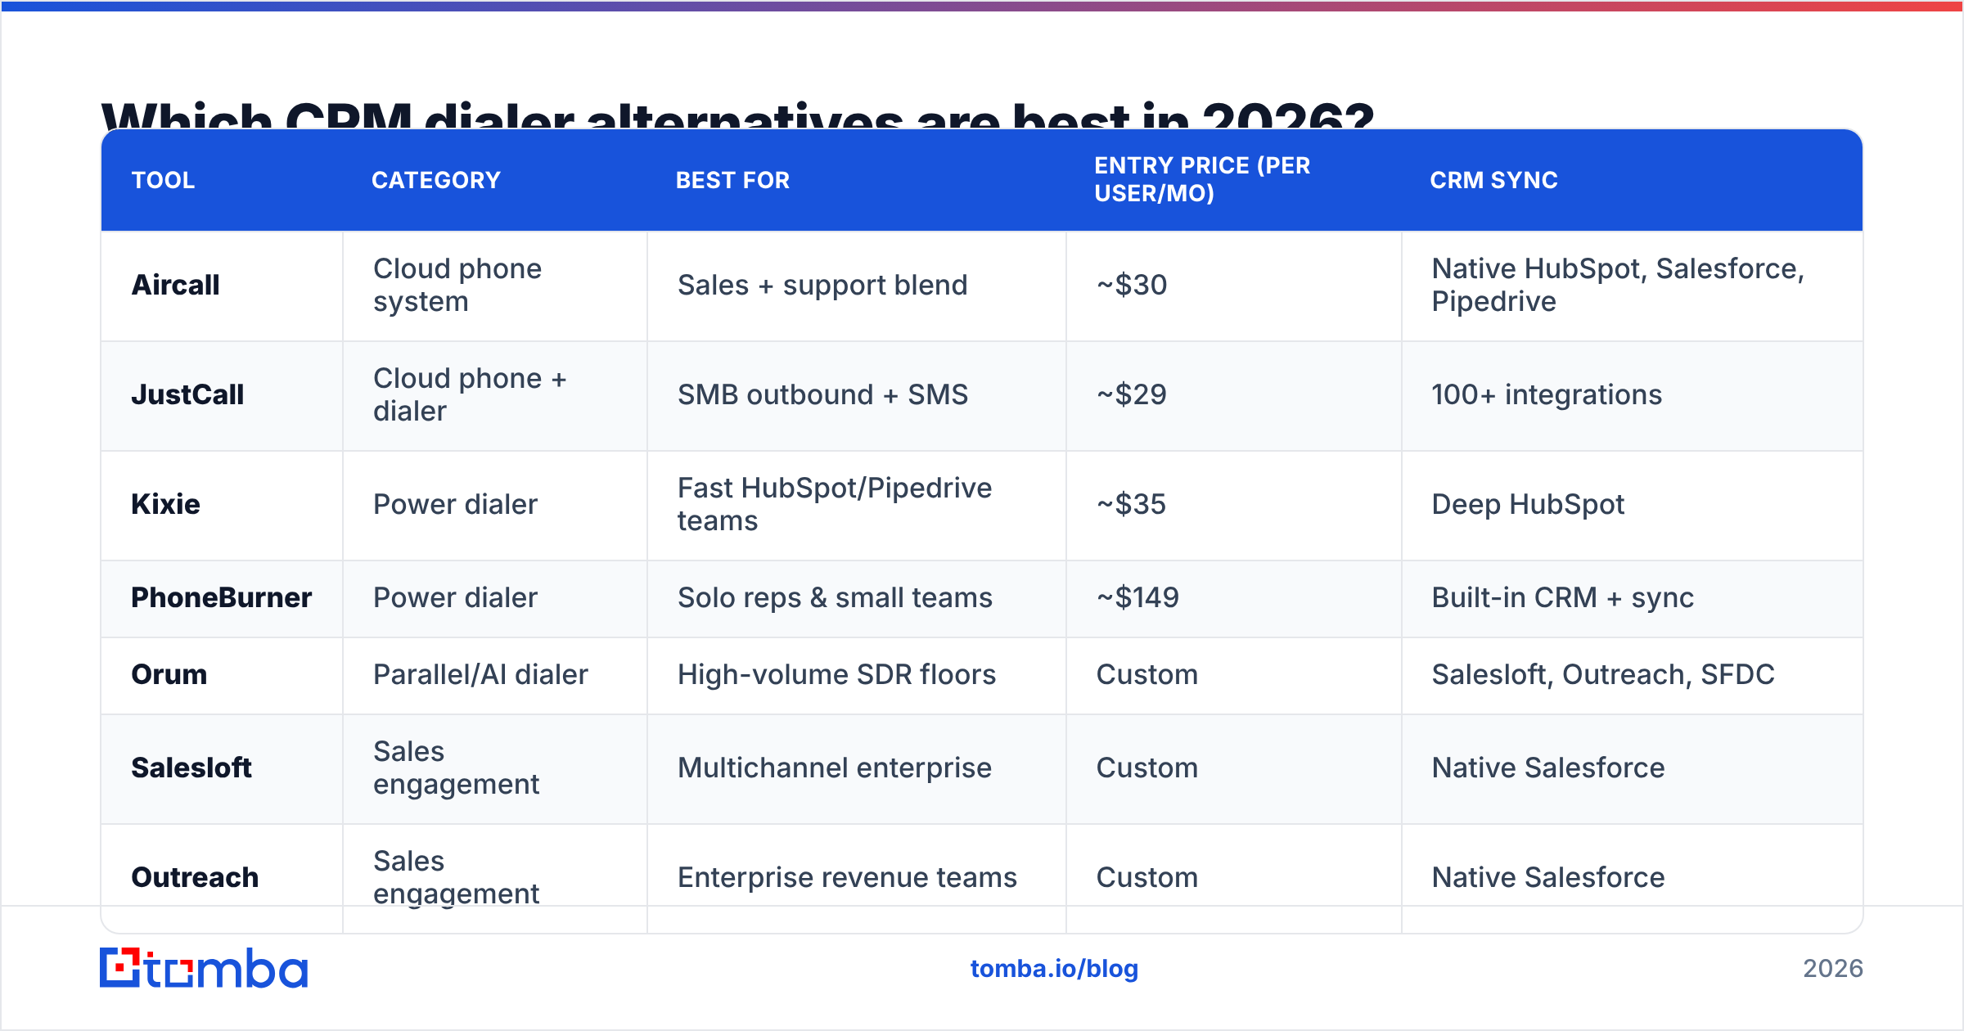This screenshot has height=1031, width=1964.
Task: Click the JustCall tool name
Action: click(188, 394)
